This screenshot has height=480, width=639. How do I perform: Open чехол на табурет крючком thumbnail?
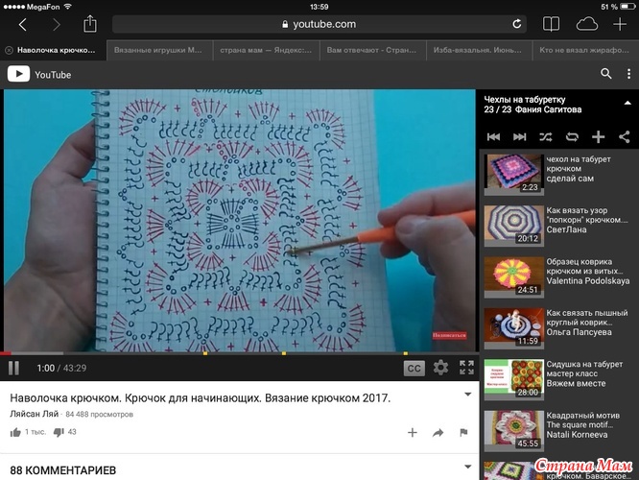tap(514, 174)
